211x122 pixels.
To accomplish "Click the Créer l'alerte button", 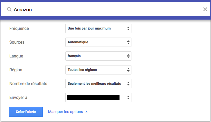I will coord(26,112).
